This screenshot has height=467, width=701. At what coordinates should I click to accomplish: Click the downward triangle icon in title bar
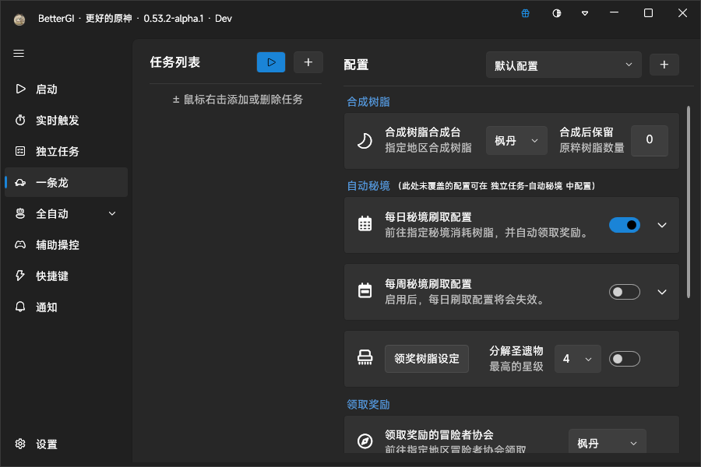pyautogui.click(x=585, y=13)
